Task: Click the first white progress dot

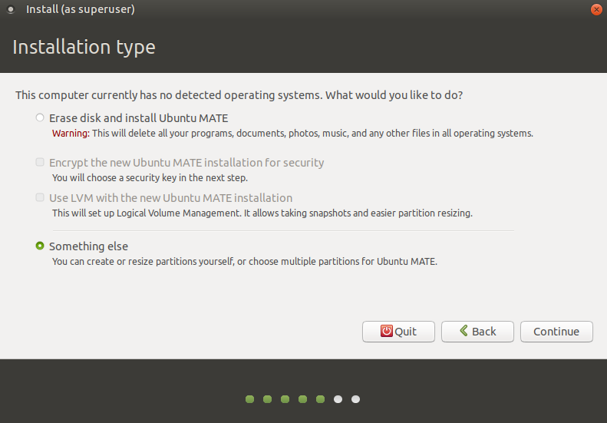Action: point(338,399)
